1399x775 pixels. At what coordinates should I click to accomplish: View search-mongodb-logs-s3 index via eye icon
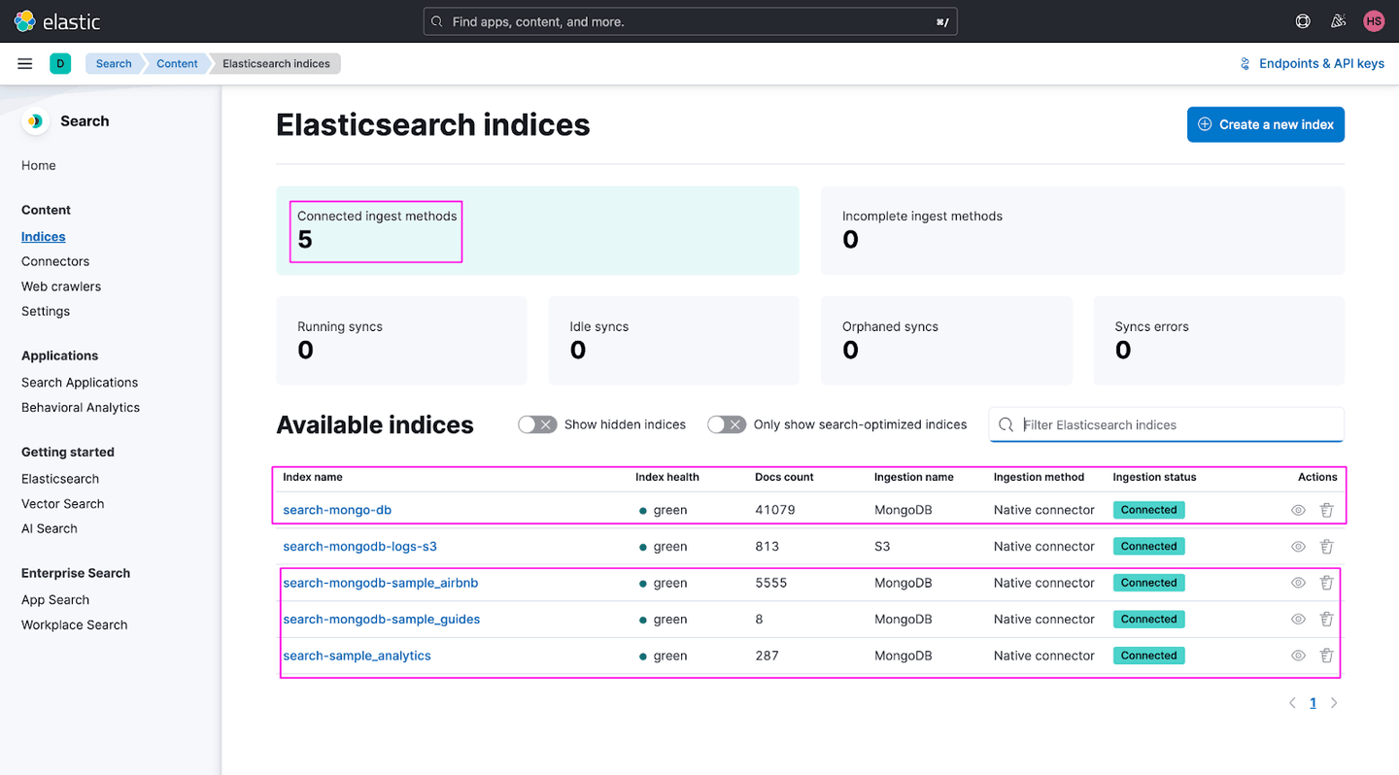[1298, 547]
